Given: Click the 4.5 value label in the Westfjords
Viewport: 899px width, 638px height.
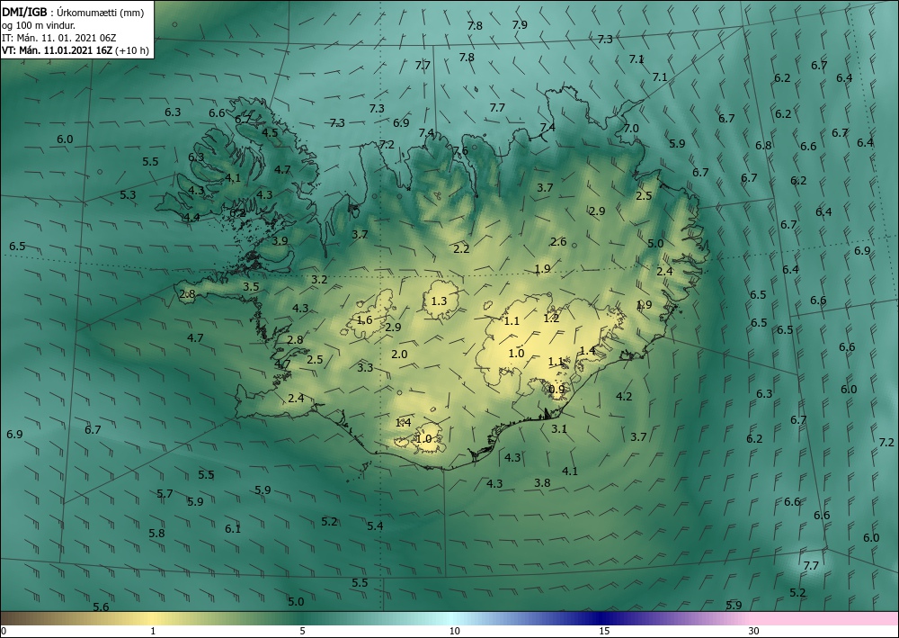Looking at the screenshot, I should point(270,132).
